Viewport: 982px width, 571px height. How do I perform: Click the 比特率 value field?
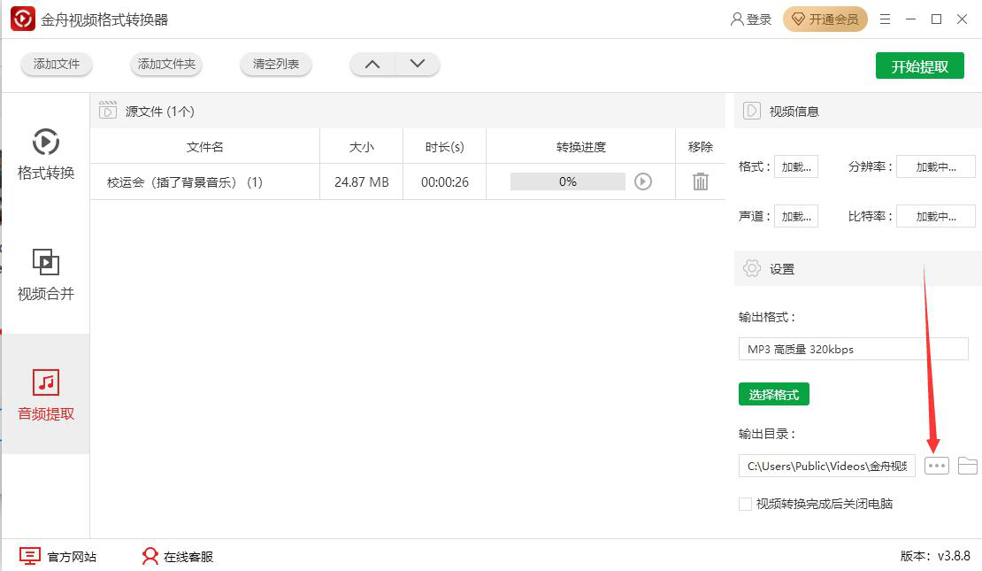[936, 216]
